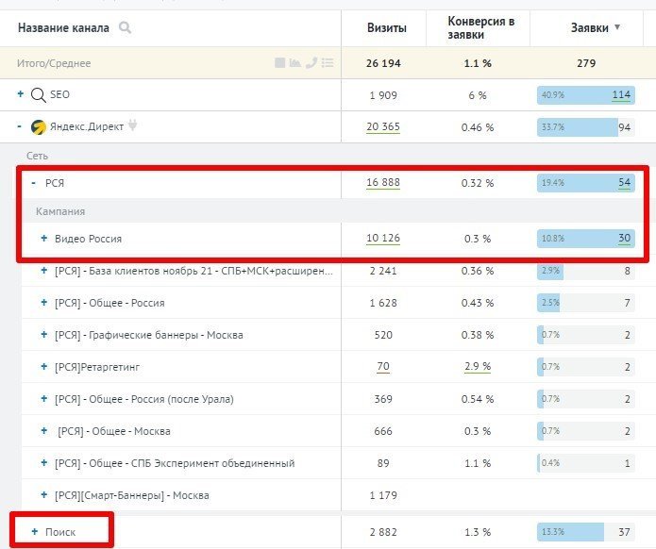Click the list icon in totals row
This screenshot has height=549, width=656.
tap(328, 63)
